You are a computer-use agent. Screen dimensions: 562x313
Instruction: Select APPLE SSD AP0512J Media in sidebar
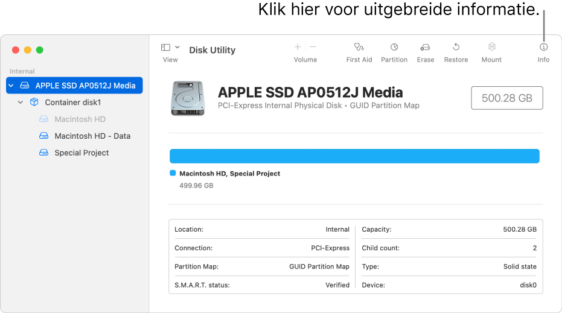(x=74, y=86)
